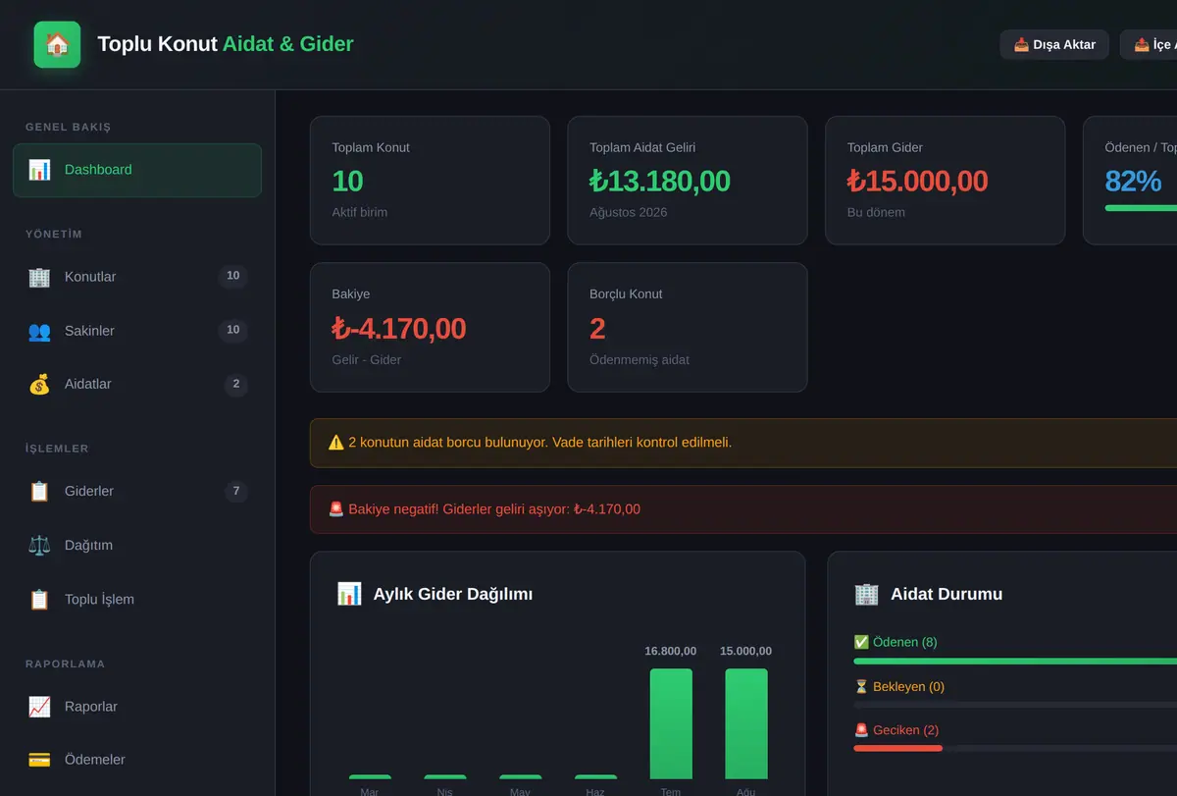
Task: Open Toplu İşlem page
Action: pos(137,599)
